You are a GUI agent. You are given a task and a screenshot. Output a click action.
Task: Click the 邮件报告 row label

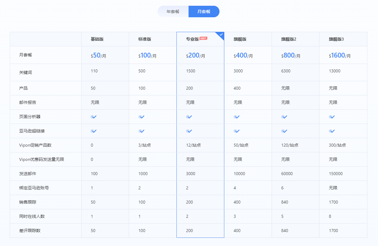click(28, 102)
